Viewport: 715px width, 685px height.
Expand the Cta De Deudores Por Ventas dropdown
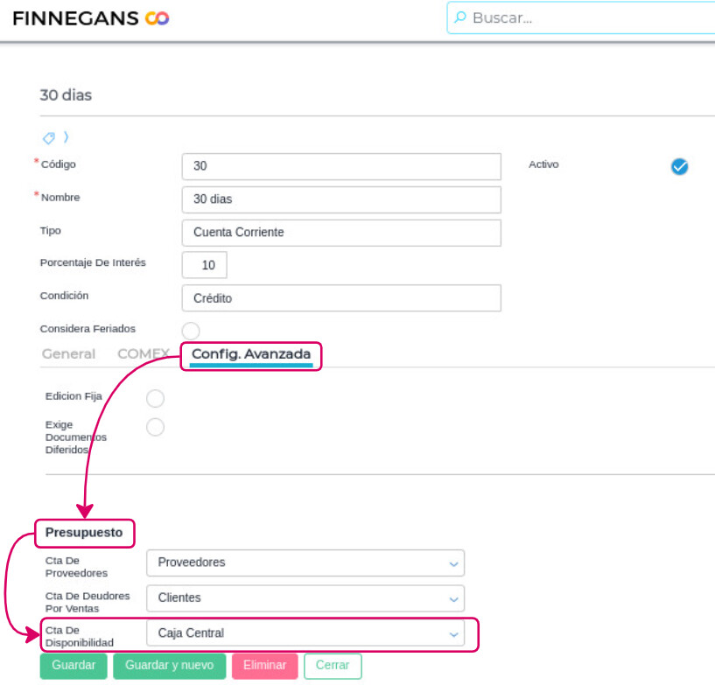[305, 598]
